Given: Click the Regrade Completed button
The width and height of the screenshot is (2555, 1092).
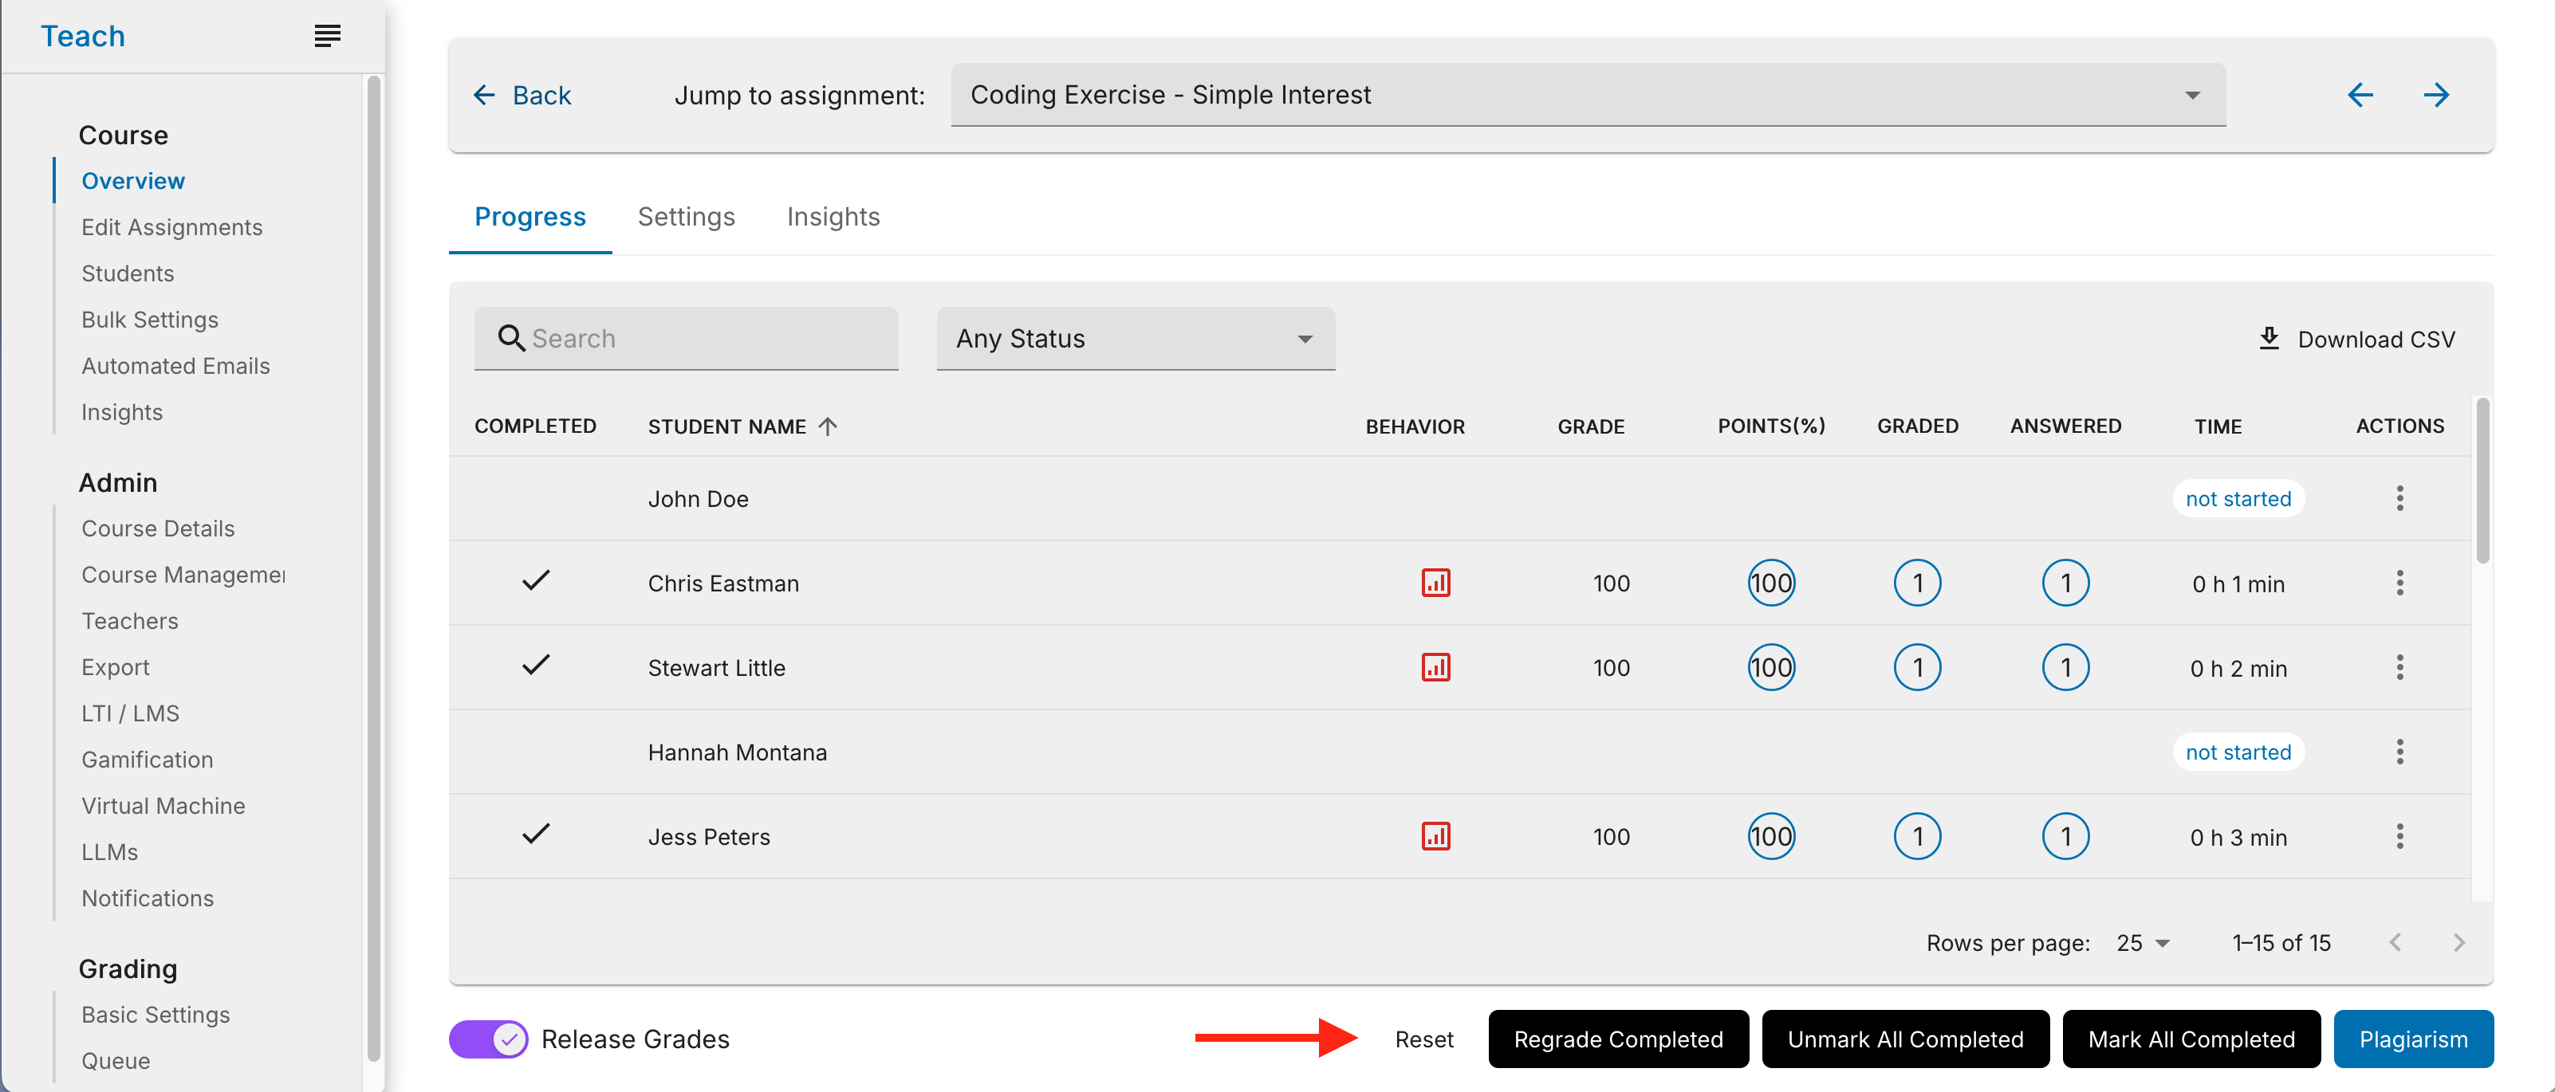Looking at the screenshot, I should pos(1618,1039).
